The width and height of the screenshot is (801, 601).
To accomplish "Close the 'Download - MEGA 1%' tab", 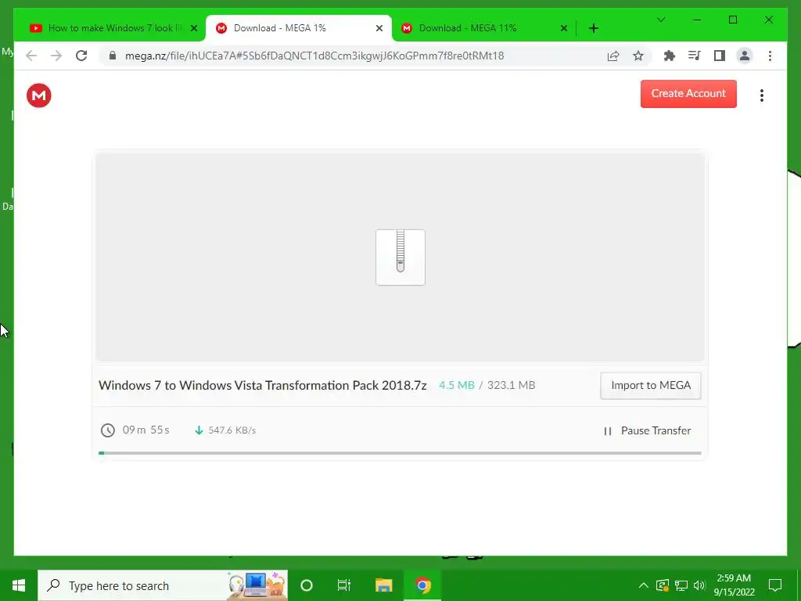I will click(379, 28).
